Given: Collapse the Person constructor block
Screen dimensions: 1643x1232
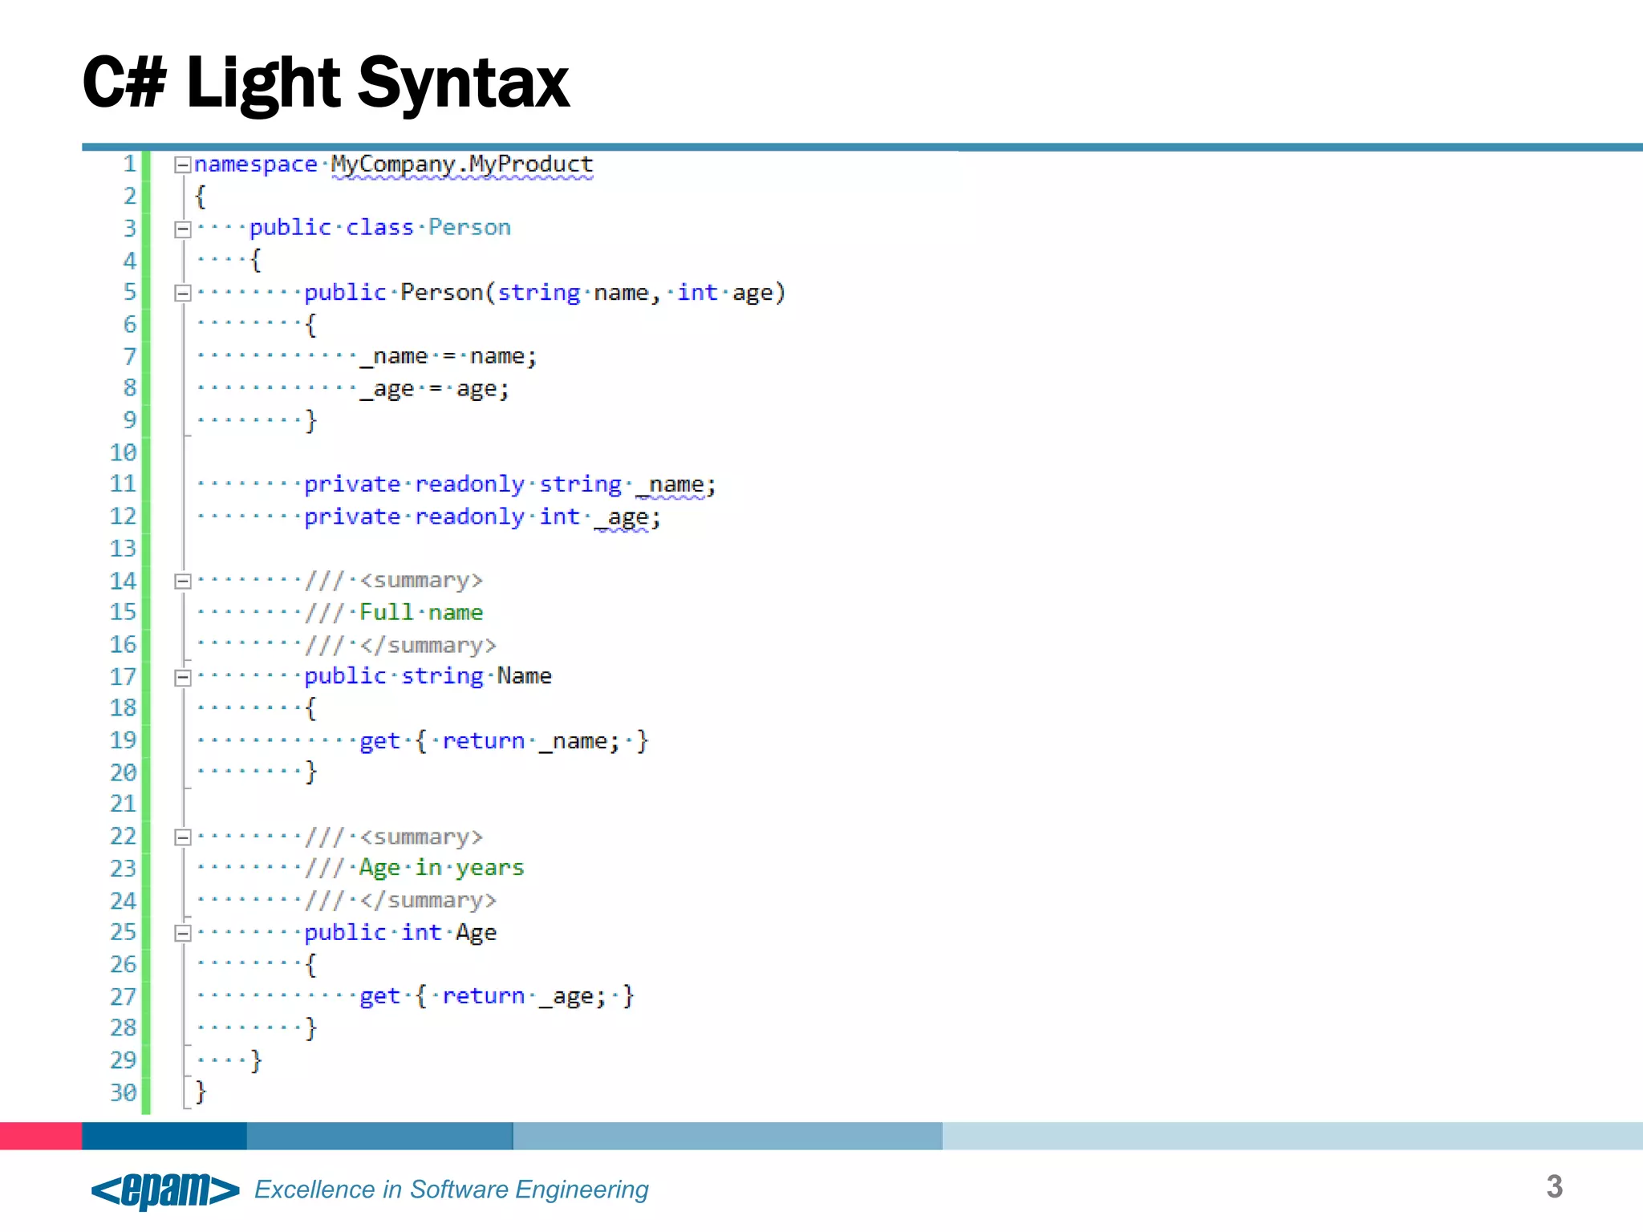Looking at the screenshot, I should [183, 293].
